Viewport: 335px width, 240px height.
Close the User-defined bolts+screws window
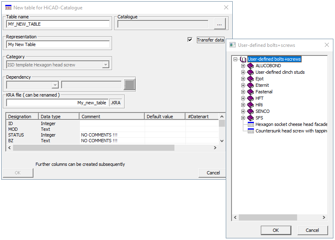(x=327, y=45)
